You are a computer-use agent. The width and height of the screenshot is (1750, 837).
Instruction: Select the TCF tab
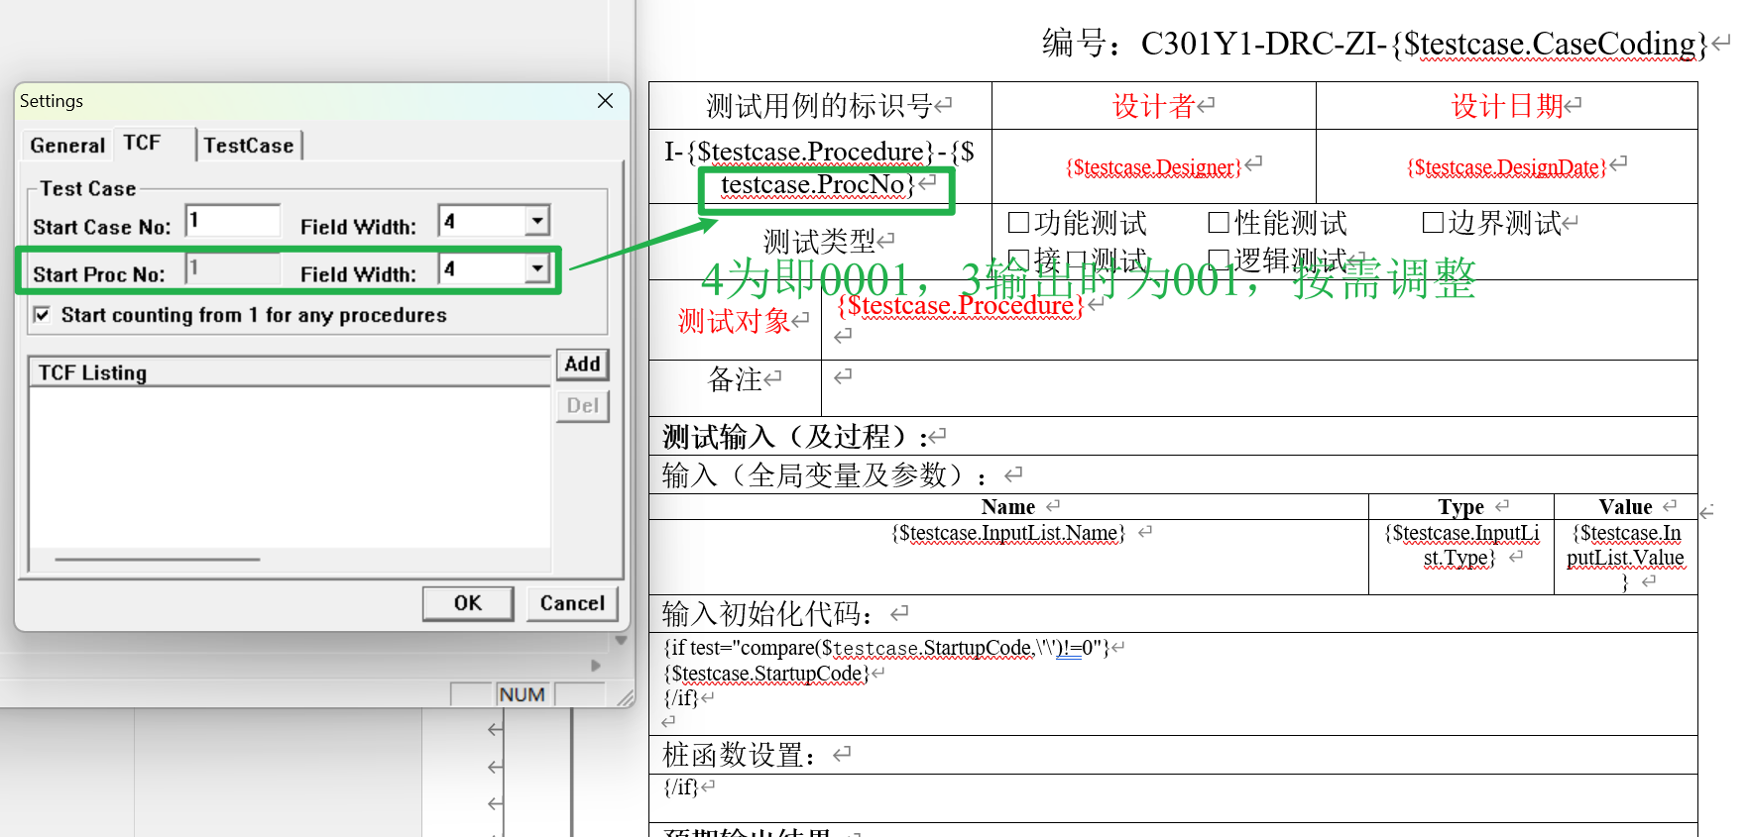click(x=143, y=143)
